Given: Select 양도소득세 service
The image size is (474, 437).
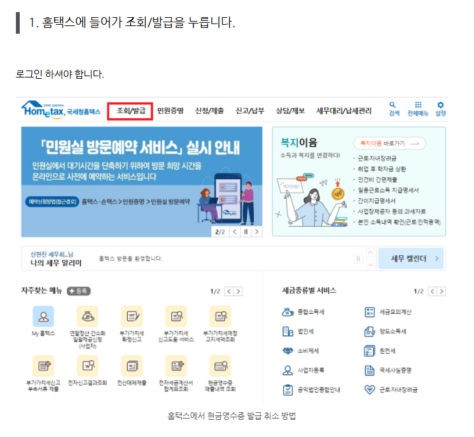Looking at the screenshot, I should tap(386, 332).
